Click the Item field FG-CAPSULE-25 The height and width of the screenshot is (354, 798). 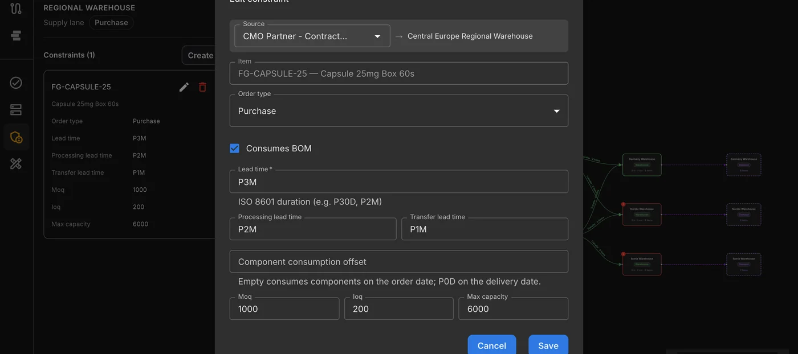click(x=399, y=74)
